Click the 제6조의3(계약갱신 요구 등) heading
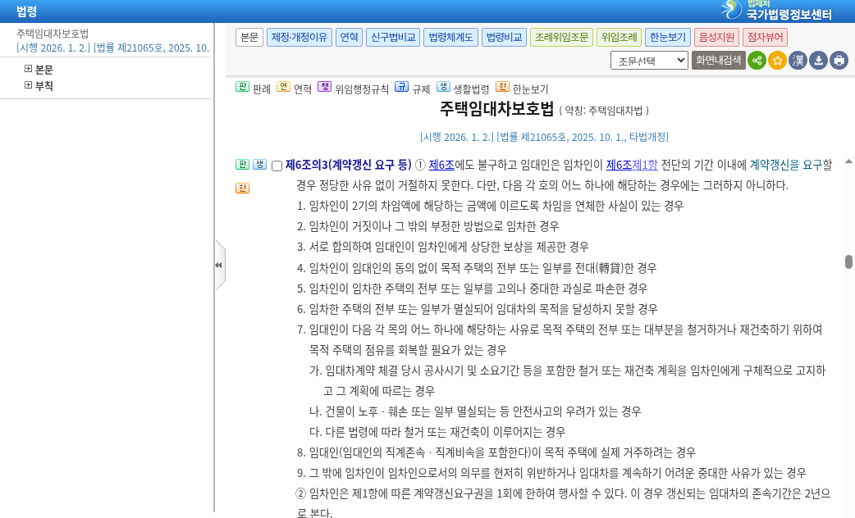This screenshot has width=855, height=518. pos(349,165)
